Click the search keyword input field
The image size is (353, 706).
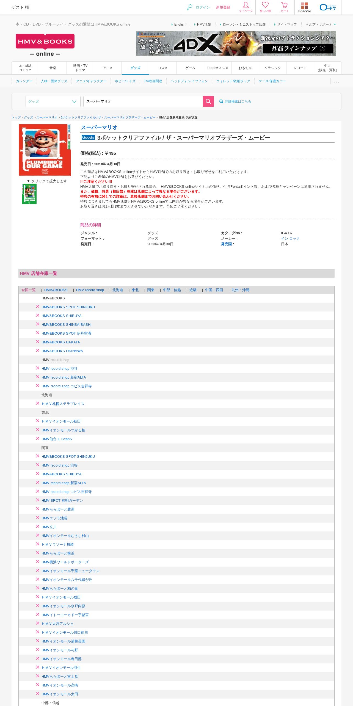tap(143, 101)
